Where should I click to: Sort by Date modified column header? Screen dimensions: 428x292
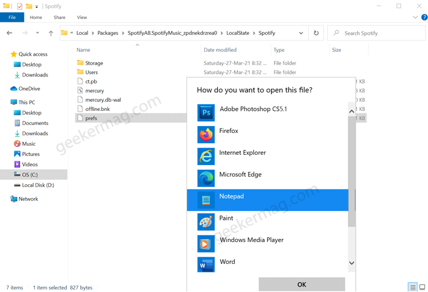(x=220, y=50)
